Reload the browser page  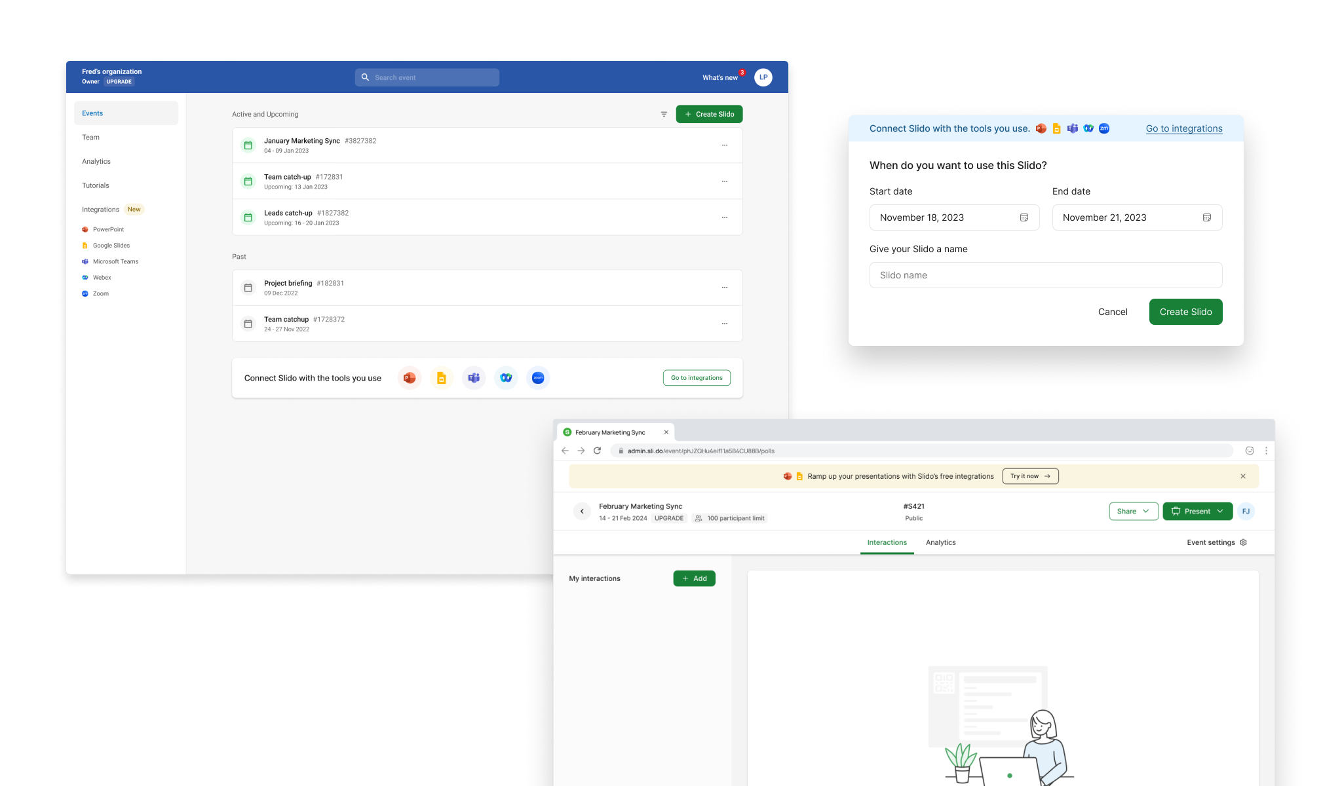[597, 451]
